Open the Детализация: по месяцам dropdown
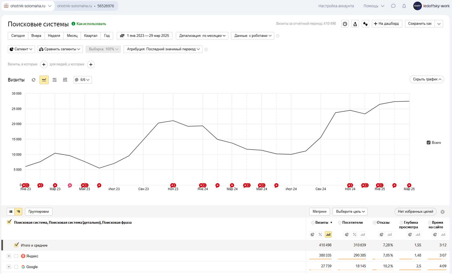452x274 pixels. (202, 36)
